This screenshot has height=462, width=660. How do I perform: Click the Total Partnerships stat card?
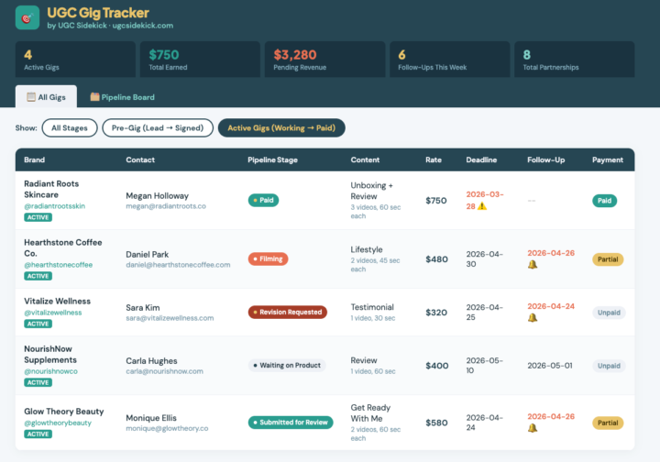coord(575,60)
